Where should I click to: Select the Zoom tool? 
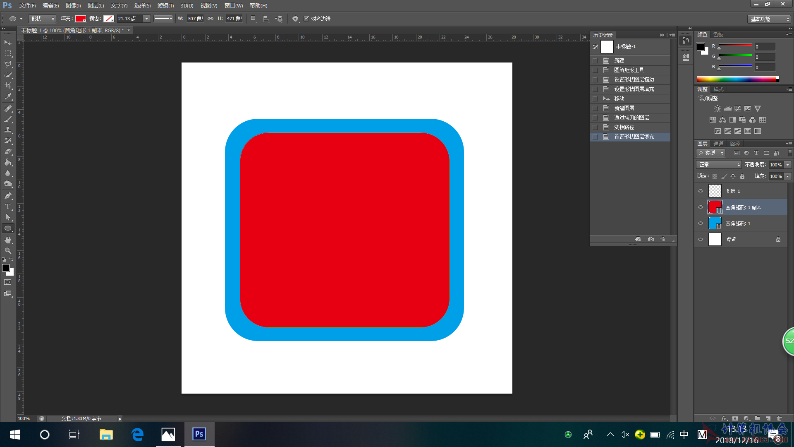(8, 251)
